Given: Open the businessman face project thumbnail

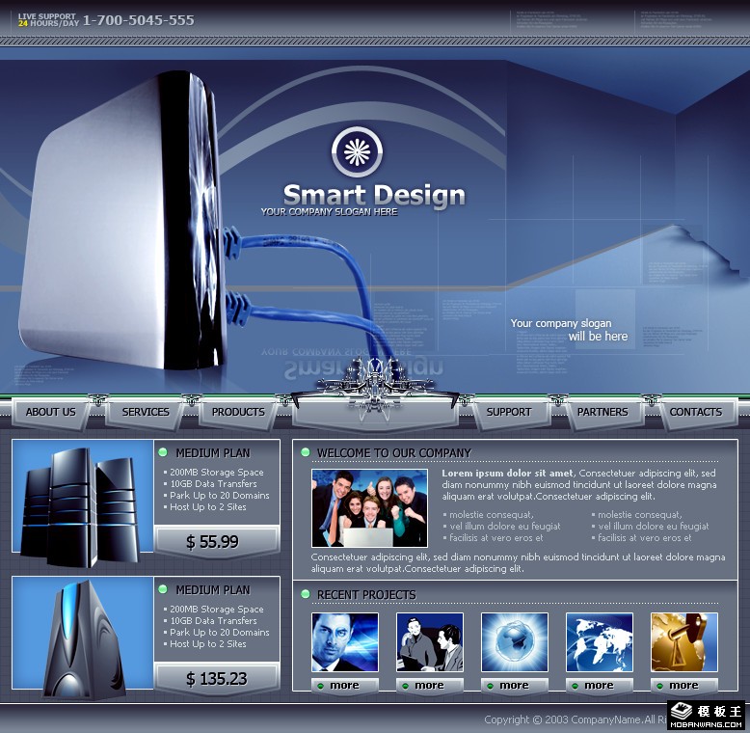Looking at the screenshot, I should [345, 642].
